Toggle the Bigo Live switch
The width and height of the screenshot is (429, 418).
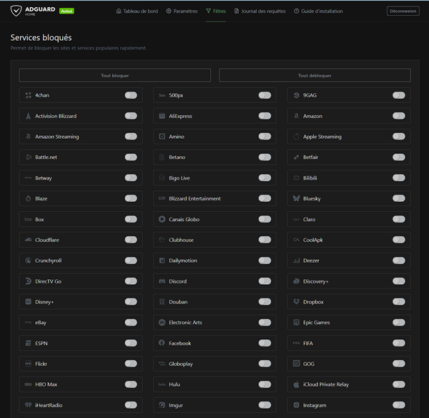(x=265, y=178)
